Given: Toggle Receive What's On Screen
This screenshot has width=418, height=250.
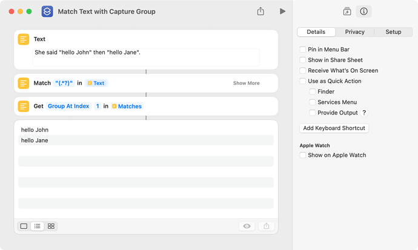Looking at the screenshot, I should click(302, 71).
